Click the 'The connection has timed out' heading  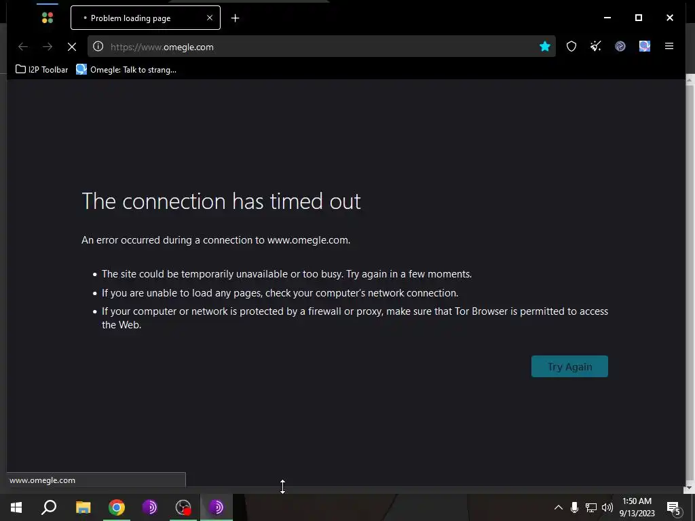tap(221, 201)
